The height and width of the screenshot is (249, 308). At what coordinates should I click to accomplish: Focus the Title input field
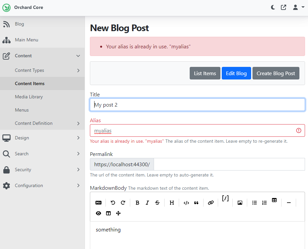[x=197, y=105]
